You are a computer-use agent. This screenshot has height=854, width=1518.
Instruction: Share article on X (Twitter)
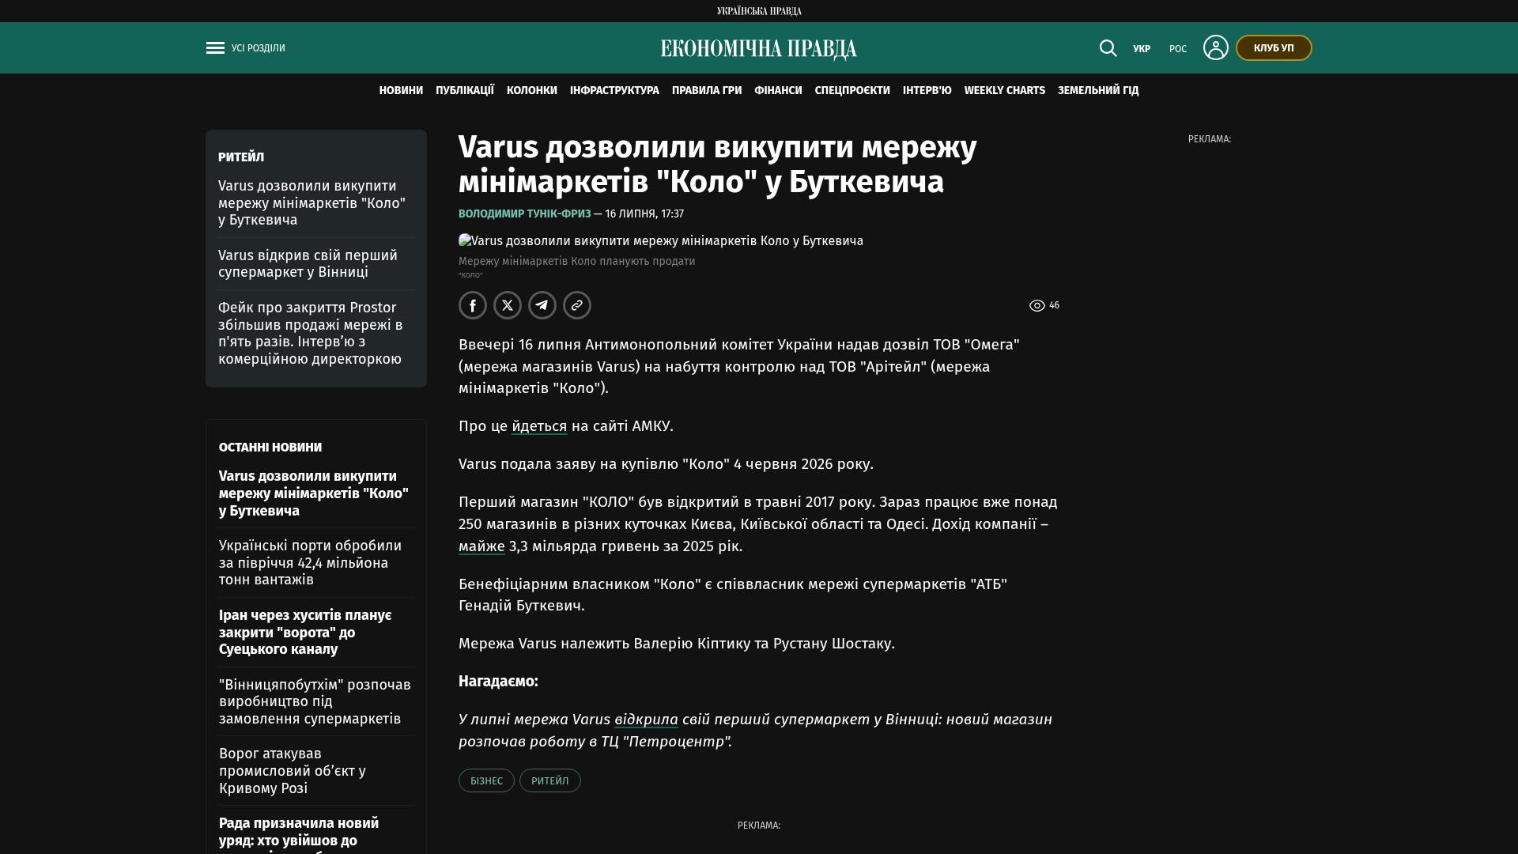pos(508,305)
